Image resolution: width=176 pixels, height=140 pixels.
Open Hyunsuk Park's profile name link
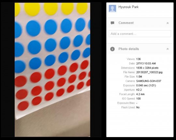(x=128, y=7)
